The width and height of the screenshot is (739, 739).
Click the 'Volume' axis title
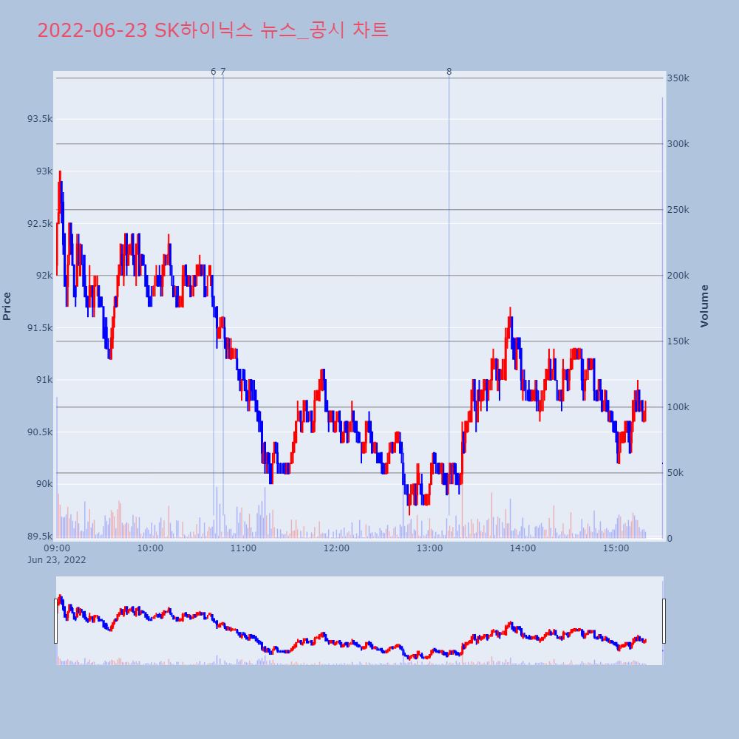[x=704, y=307]
